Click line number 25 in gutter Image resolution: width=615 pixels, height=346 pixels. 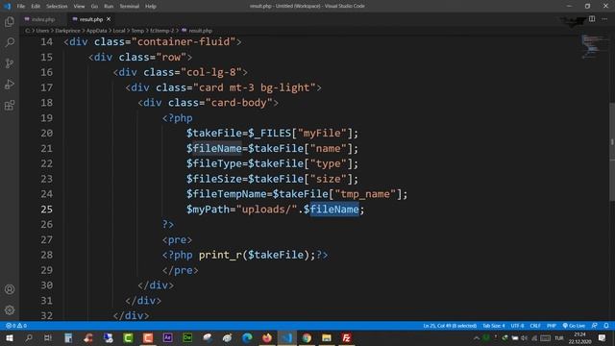46,210
